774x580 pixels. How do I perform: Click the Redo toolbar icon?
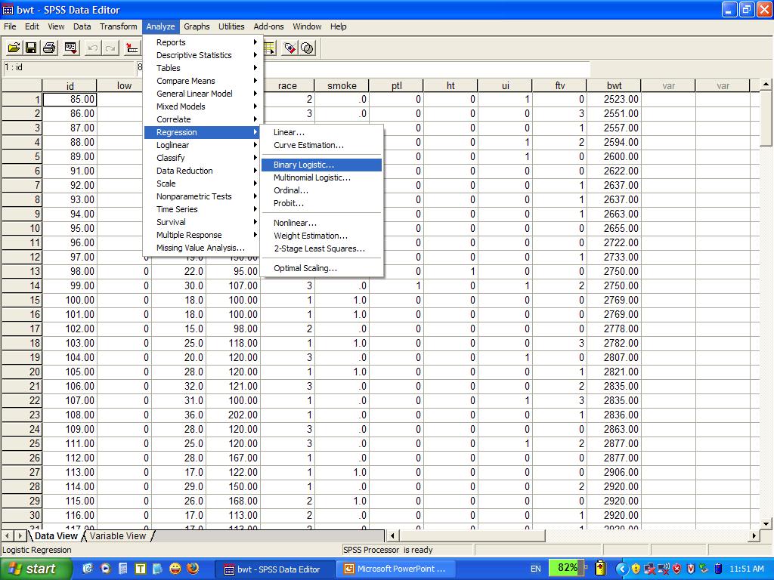point(110,48)
